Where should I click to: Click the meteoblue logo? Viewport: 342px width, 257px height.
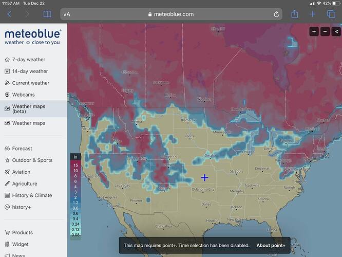pyautogui.click(x=33, y=36)
